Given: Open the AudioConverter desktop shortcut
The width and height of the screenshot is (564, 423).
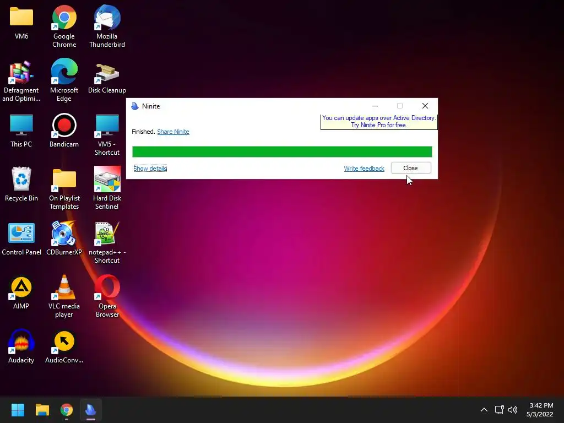Looking at the screenshot, I should click(64, 341).
